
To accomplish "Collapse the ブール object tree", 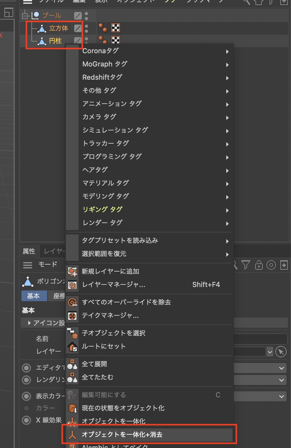I will (x=25, y=15).
